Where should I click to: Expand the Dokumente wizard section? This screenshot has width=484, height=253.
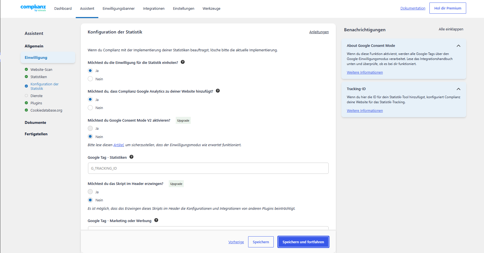click(35, 122)
